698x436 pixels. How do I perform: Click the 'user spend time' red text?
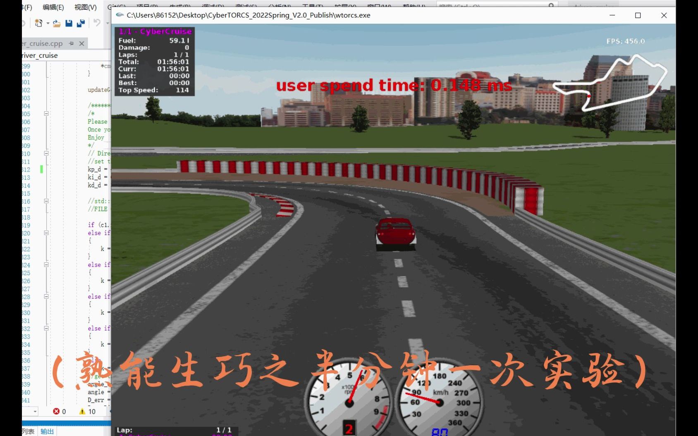click(x=394, y=86)
